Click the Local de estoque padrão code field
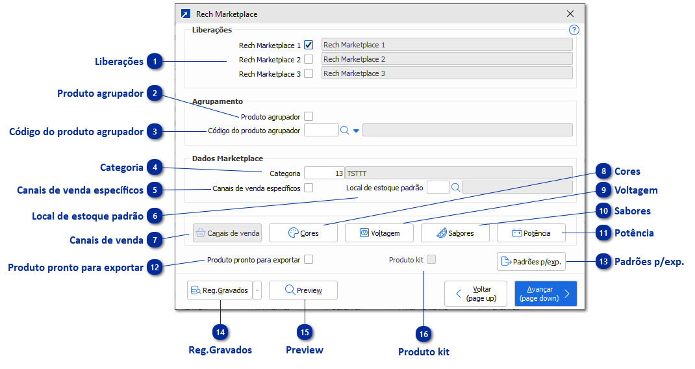The width and height of the screenshot is (695, 369). [438, 187]
